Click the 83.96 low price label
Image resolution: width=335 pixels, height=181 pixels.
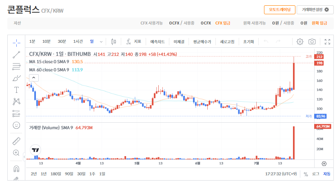pos(321,116)
